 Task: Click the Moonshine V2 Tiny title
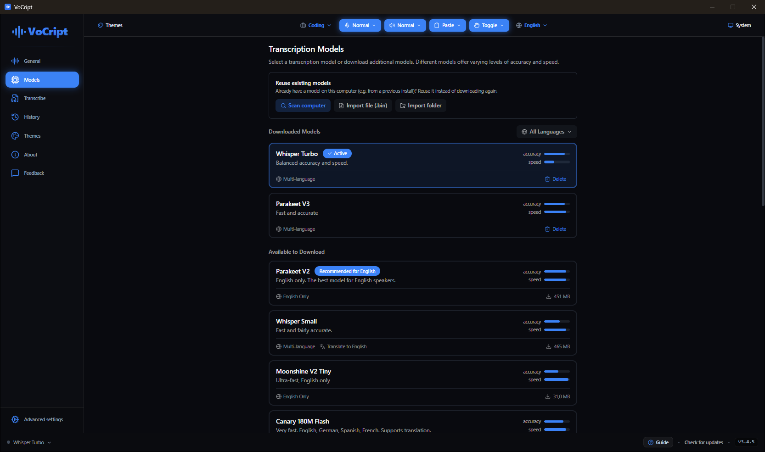[304, 371]
